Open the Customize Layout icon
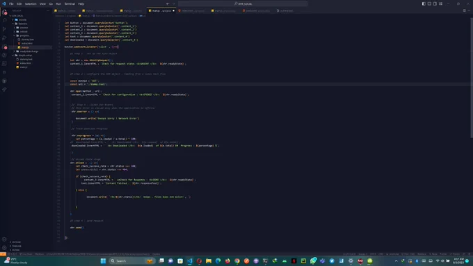The width and height of the screenshot is (473, 266). (x=441, y=3)
